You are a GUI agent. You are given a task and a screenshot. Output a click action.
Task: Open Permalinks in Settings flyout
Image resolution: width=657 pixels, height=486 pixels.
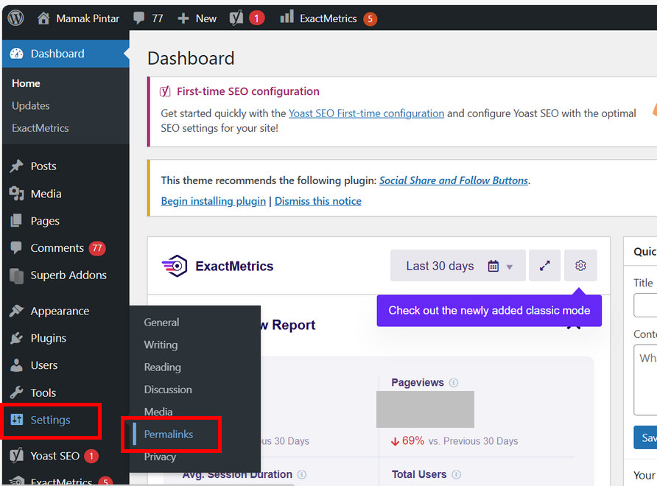click(169, 434)
